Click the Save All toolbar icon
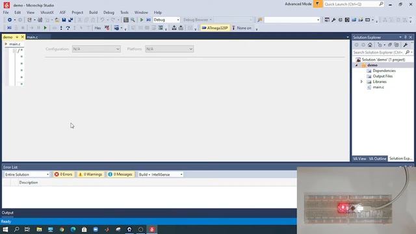The image size is (416, 234). [x=71, y=20]
